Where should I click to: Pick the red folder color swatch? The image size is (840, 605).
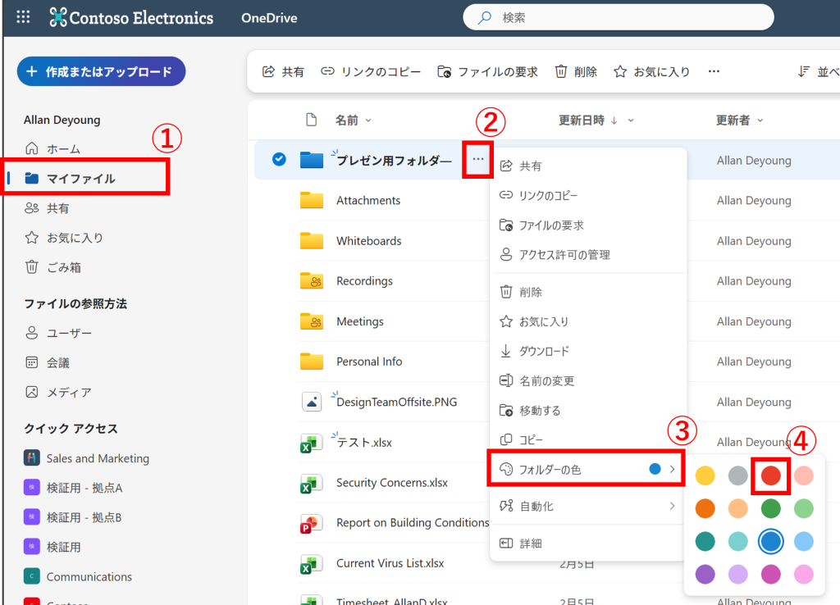[770, 475]
